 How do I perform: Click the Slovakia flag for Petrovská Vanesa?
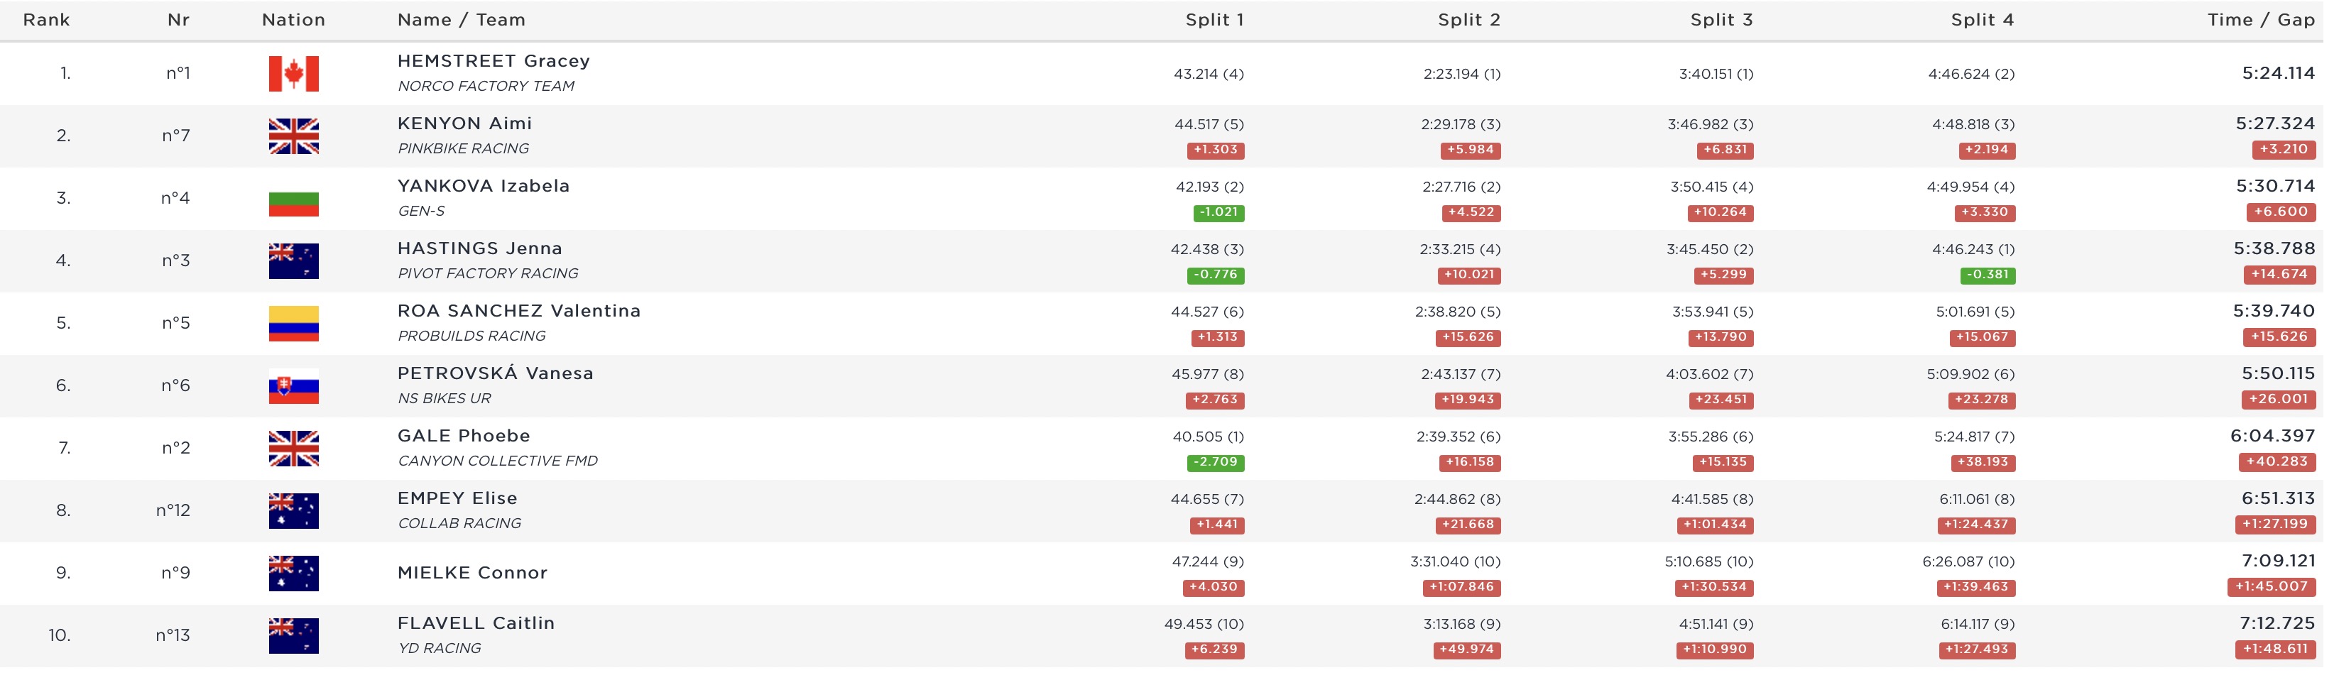click(x=293, y=386)
